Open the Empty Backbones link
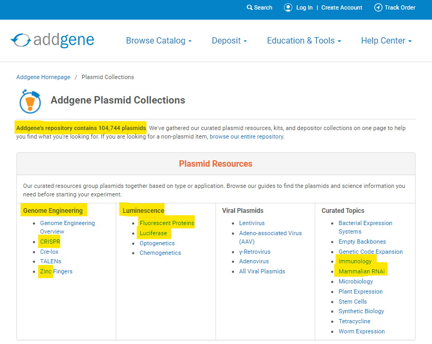This screenshot has height=344, width=432. [362, 242]
